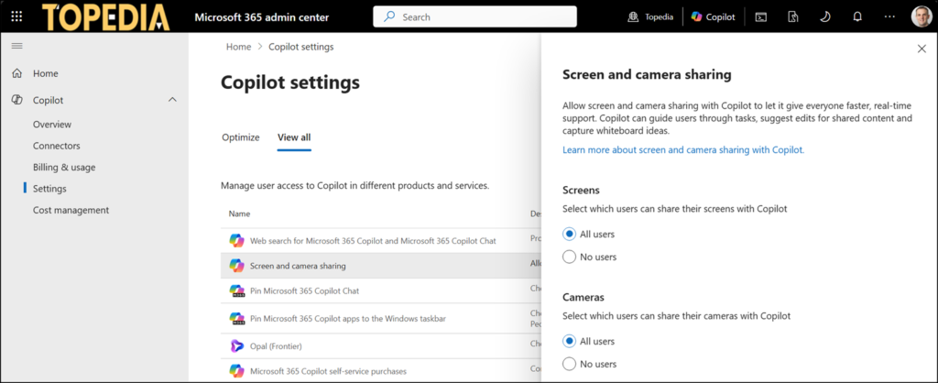Open the Opal (Frontier) setting

[x=276, y=346]
